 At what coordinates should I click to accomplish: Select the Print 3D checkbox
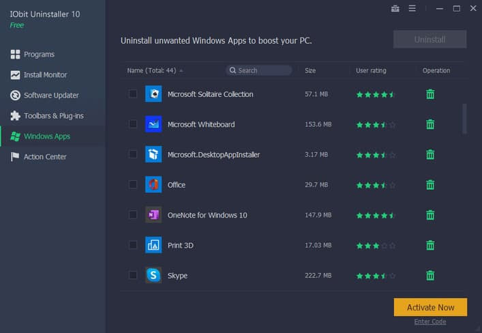pos(133,245)
